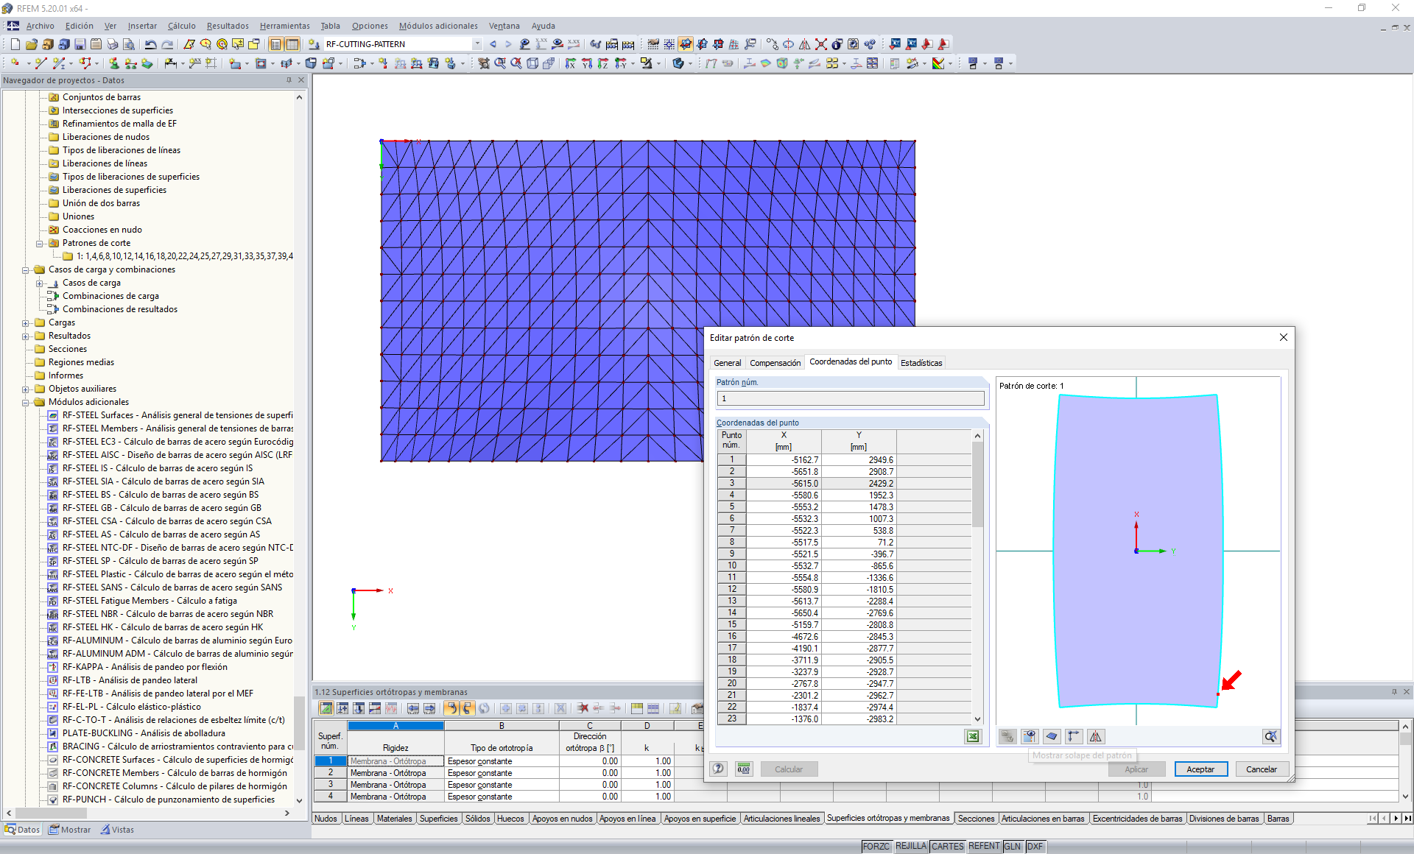Open the Excel export from point coordinates table
The height and width of the screenshot is (854, 1414).
point(972,736)
